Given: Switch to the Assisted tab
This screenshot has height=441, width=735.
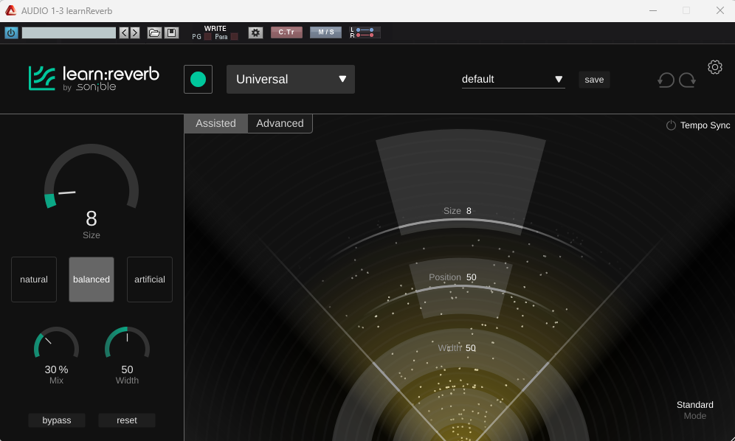Looking at the screenshot, I should [x=215, y=123].
